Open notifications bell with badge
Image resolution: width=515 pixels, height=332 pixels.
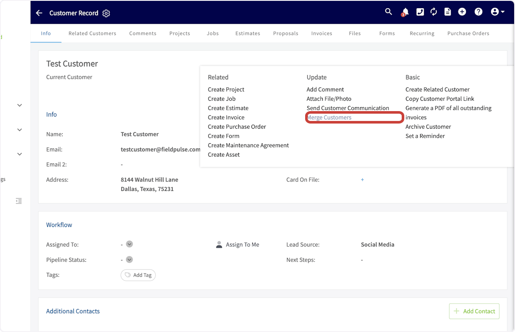pyautogui.click(x=405, y=12)
